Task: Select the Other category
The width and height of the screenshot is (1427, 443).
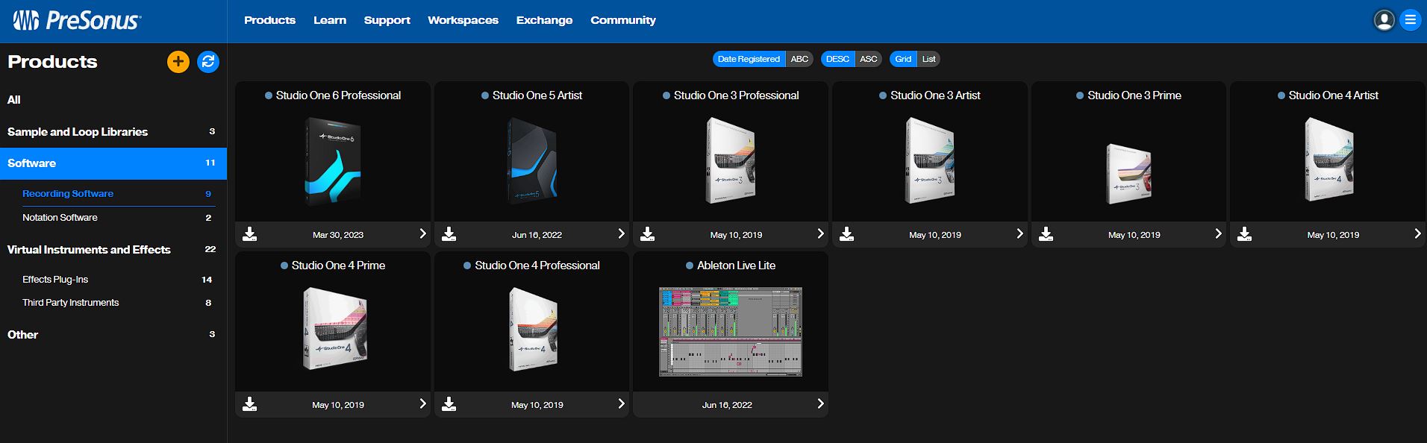Action: pyautogui.click(x=113, y=335)
